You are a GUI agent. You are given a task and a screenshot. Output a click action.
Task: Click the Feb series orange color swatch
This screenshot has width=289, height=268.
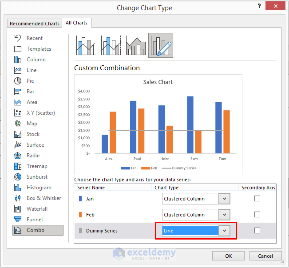[x=80, y=215]
